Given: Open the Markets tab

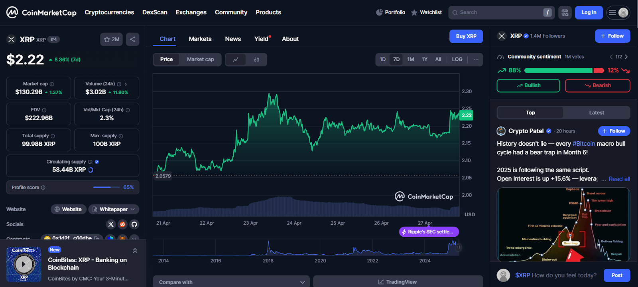Looking at the screenshot, I should click(x=200, y=39).
